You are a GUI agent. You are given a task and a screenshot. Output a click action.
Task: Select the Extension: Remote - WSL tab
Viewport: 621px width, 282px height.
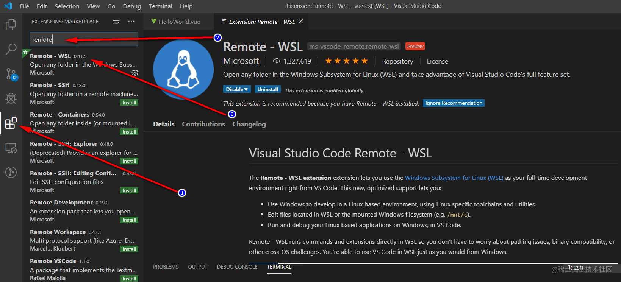coord(261,22)
